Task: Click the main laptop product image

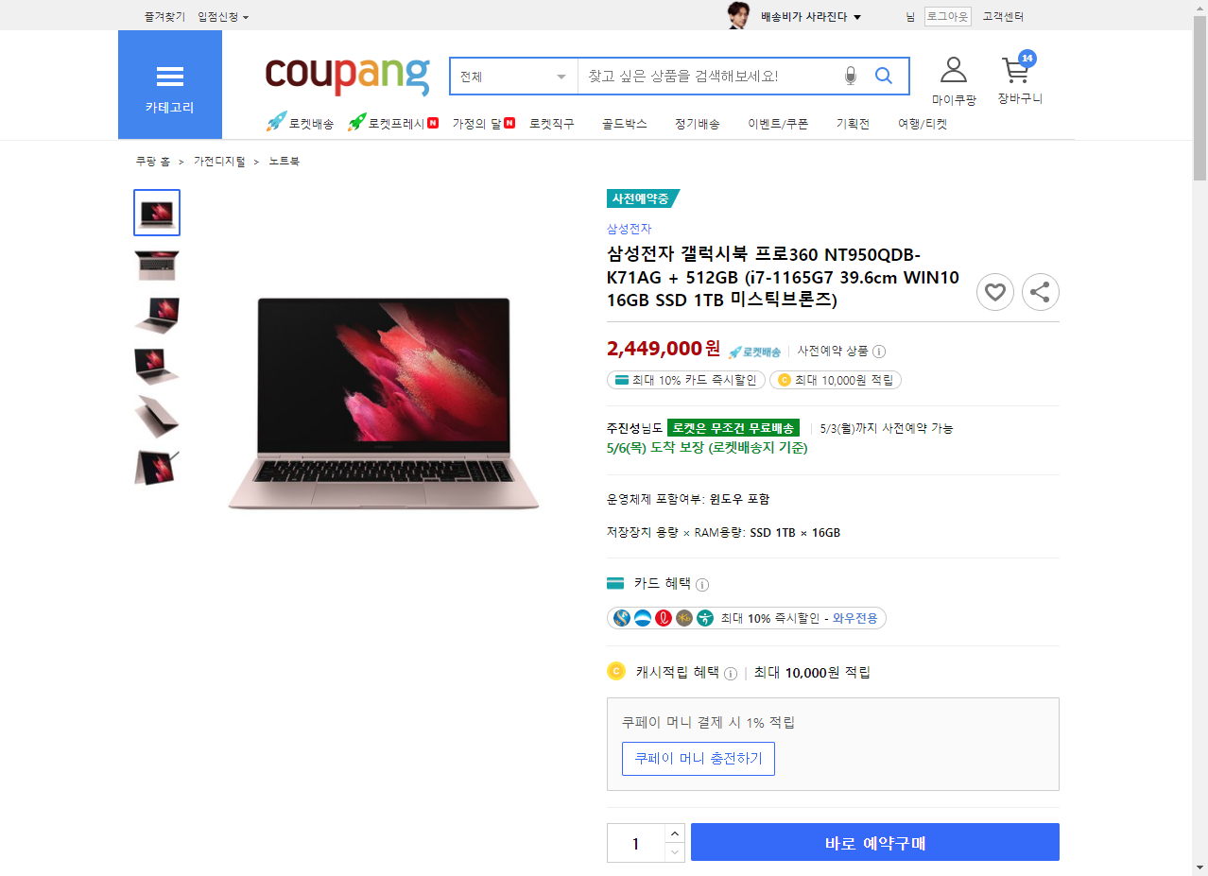Action: click(383, 404)
